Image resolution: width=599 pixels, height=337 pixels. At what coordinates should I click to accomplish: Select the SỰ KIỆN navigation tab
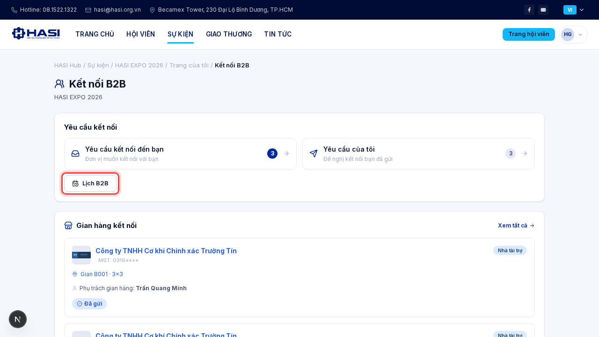[181, 34]
